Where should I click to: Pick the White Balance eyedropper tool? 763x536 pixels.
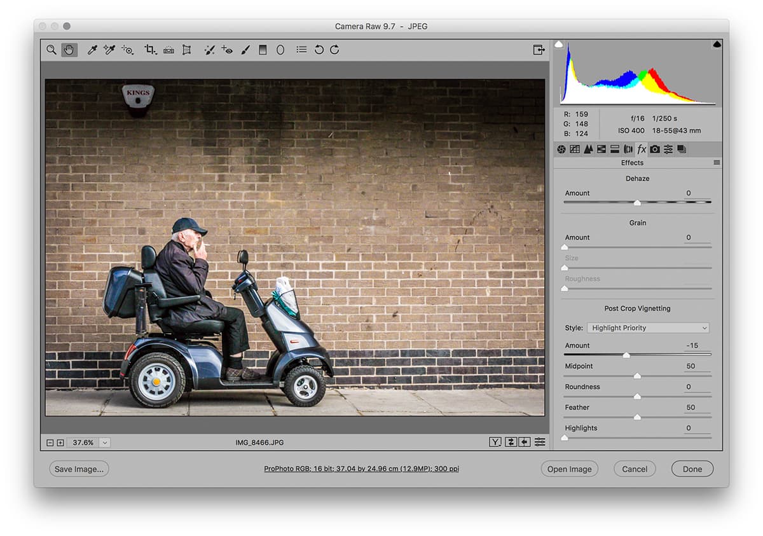pos(92,50)
